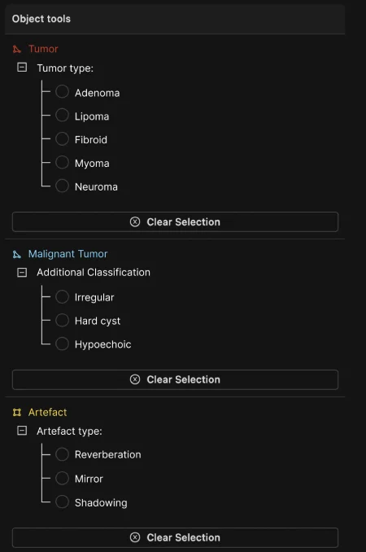Image resolution: width=366 pixels, height=552 pixels.
Task: Pick Lipoma as tumor type
Action: point(63,115)
